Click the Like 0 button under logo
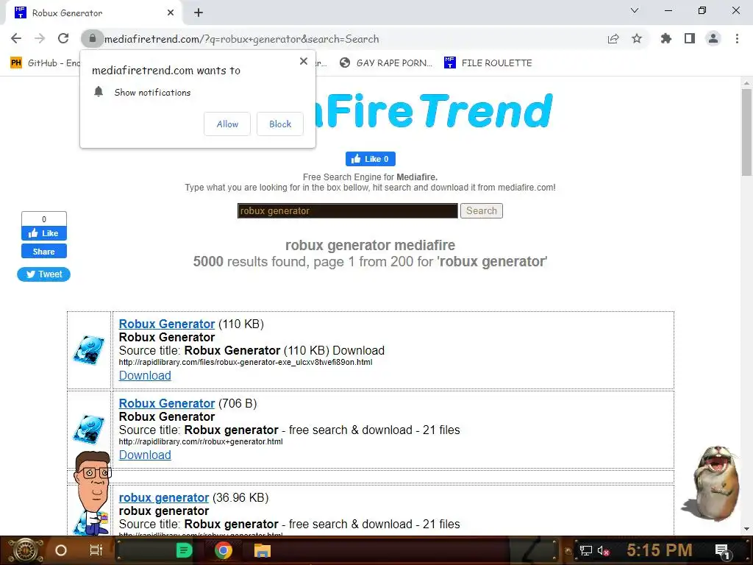 371,159
